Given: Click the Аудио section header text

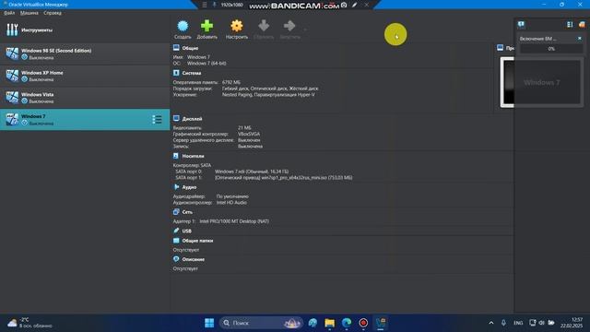Looking at the screenshot, I should click(189, 187).
